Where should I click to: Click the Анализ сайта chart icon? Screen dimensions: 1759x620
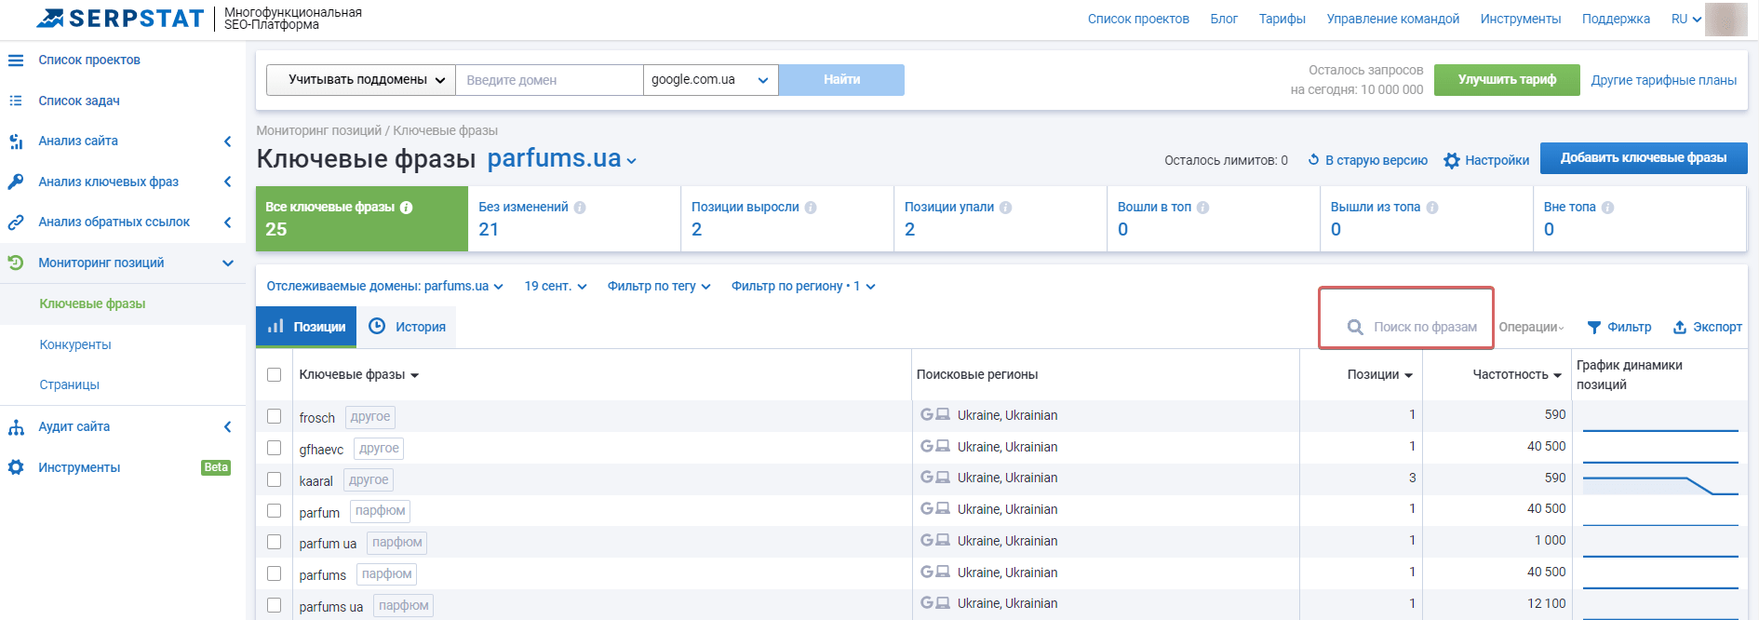pyautogui.click(x=16, y=142)
